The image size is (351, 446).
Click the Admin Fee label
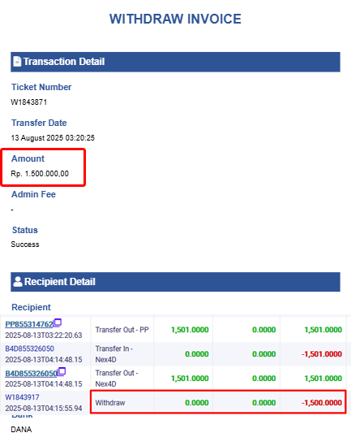coord(33,194)
